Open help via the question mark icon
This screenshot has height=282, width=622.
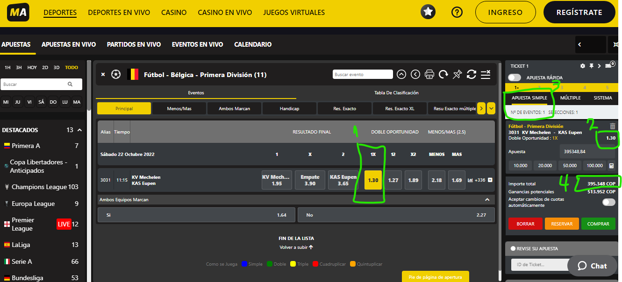tap(457, 12)
